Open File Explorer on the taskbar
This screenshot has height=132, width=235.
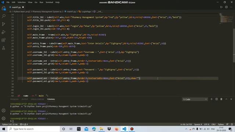coord(101,129)
